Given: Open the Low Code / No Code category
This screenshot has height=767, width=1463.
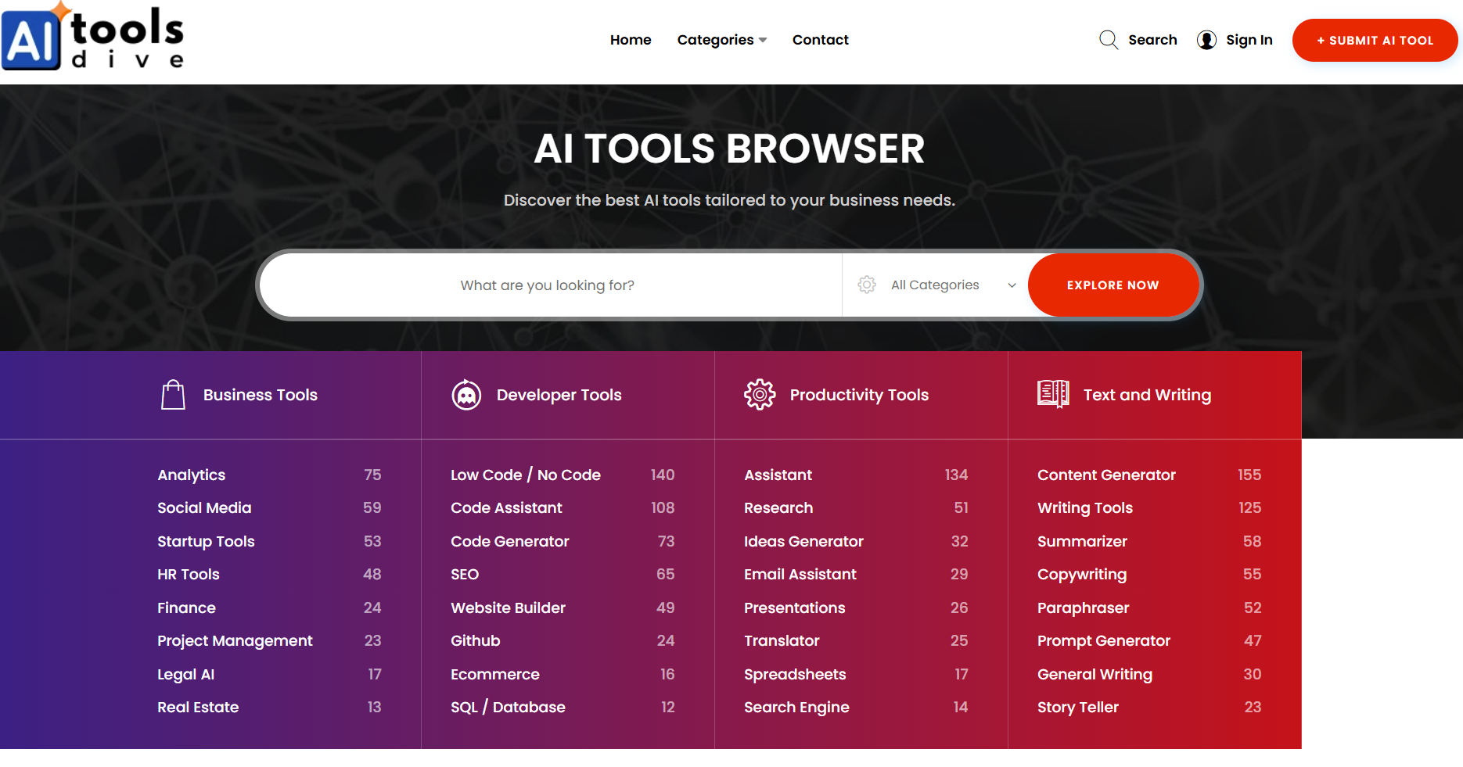Looking at the screenshot, I should pyautogui.click(x=525, y=475).
